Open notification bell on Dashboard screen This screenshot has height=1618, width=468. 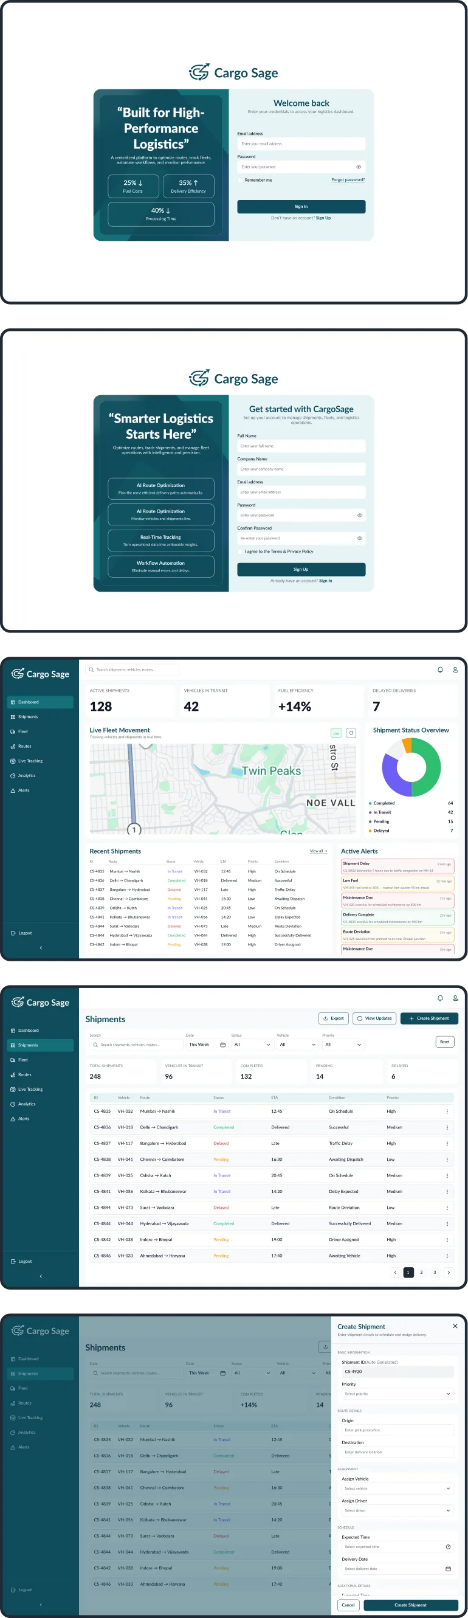pos(439,669)
